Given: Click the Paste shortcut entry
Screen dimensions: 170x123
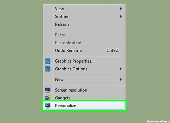Looking at the screenshot, I should click(68, 43).
